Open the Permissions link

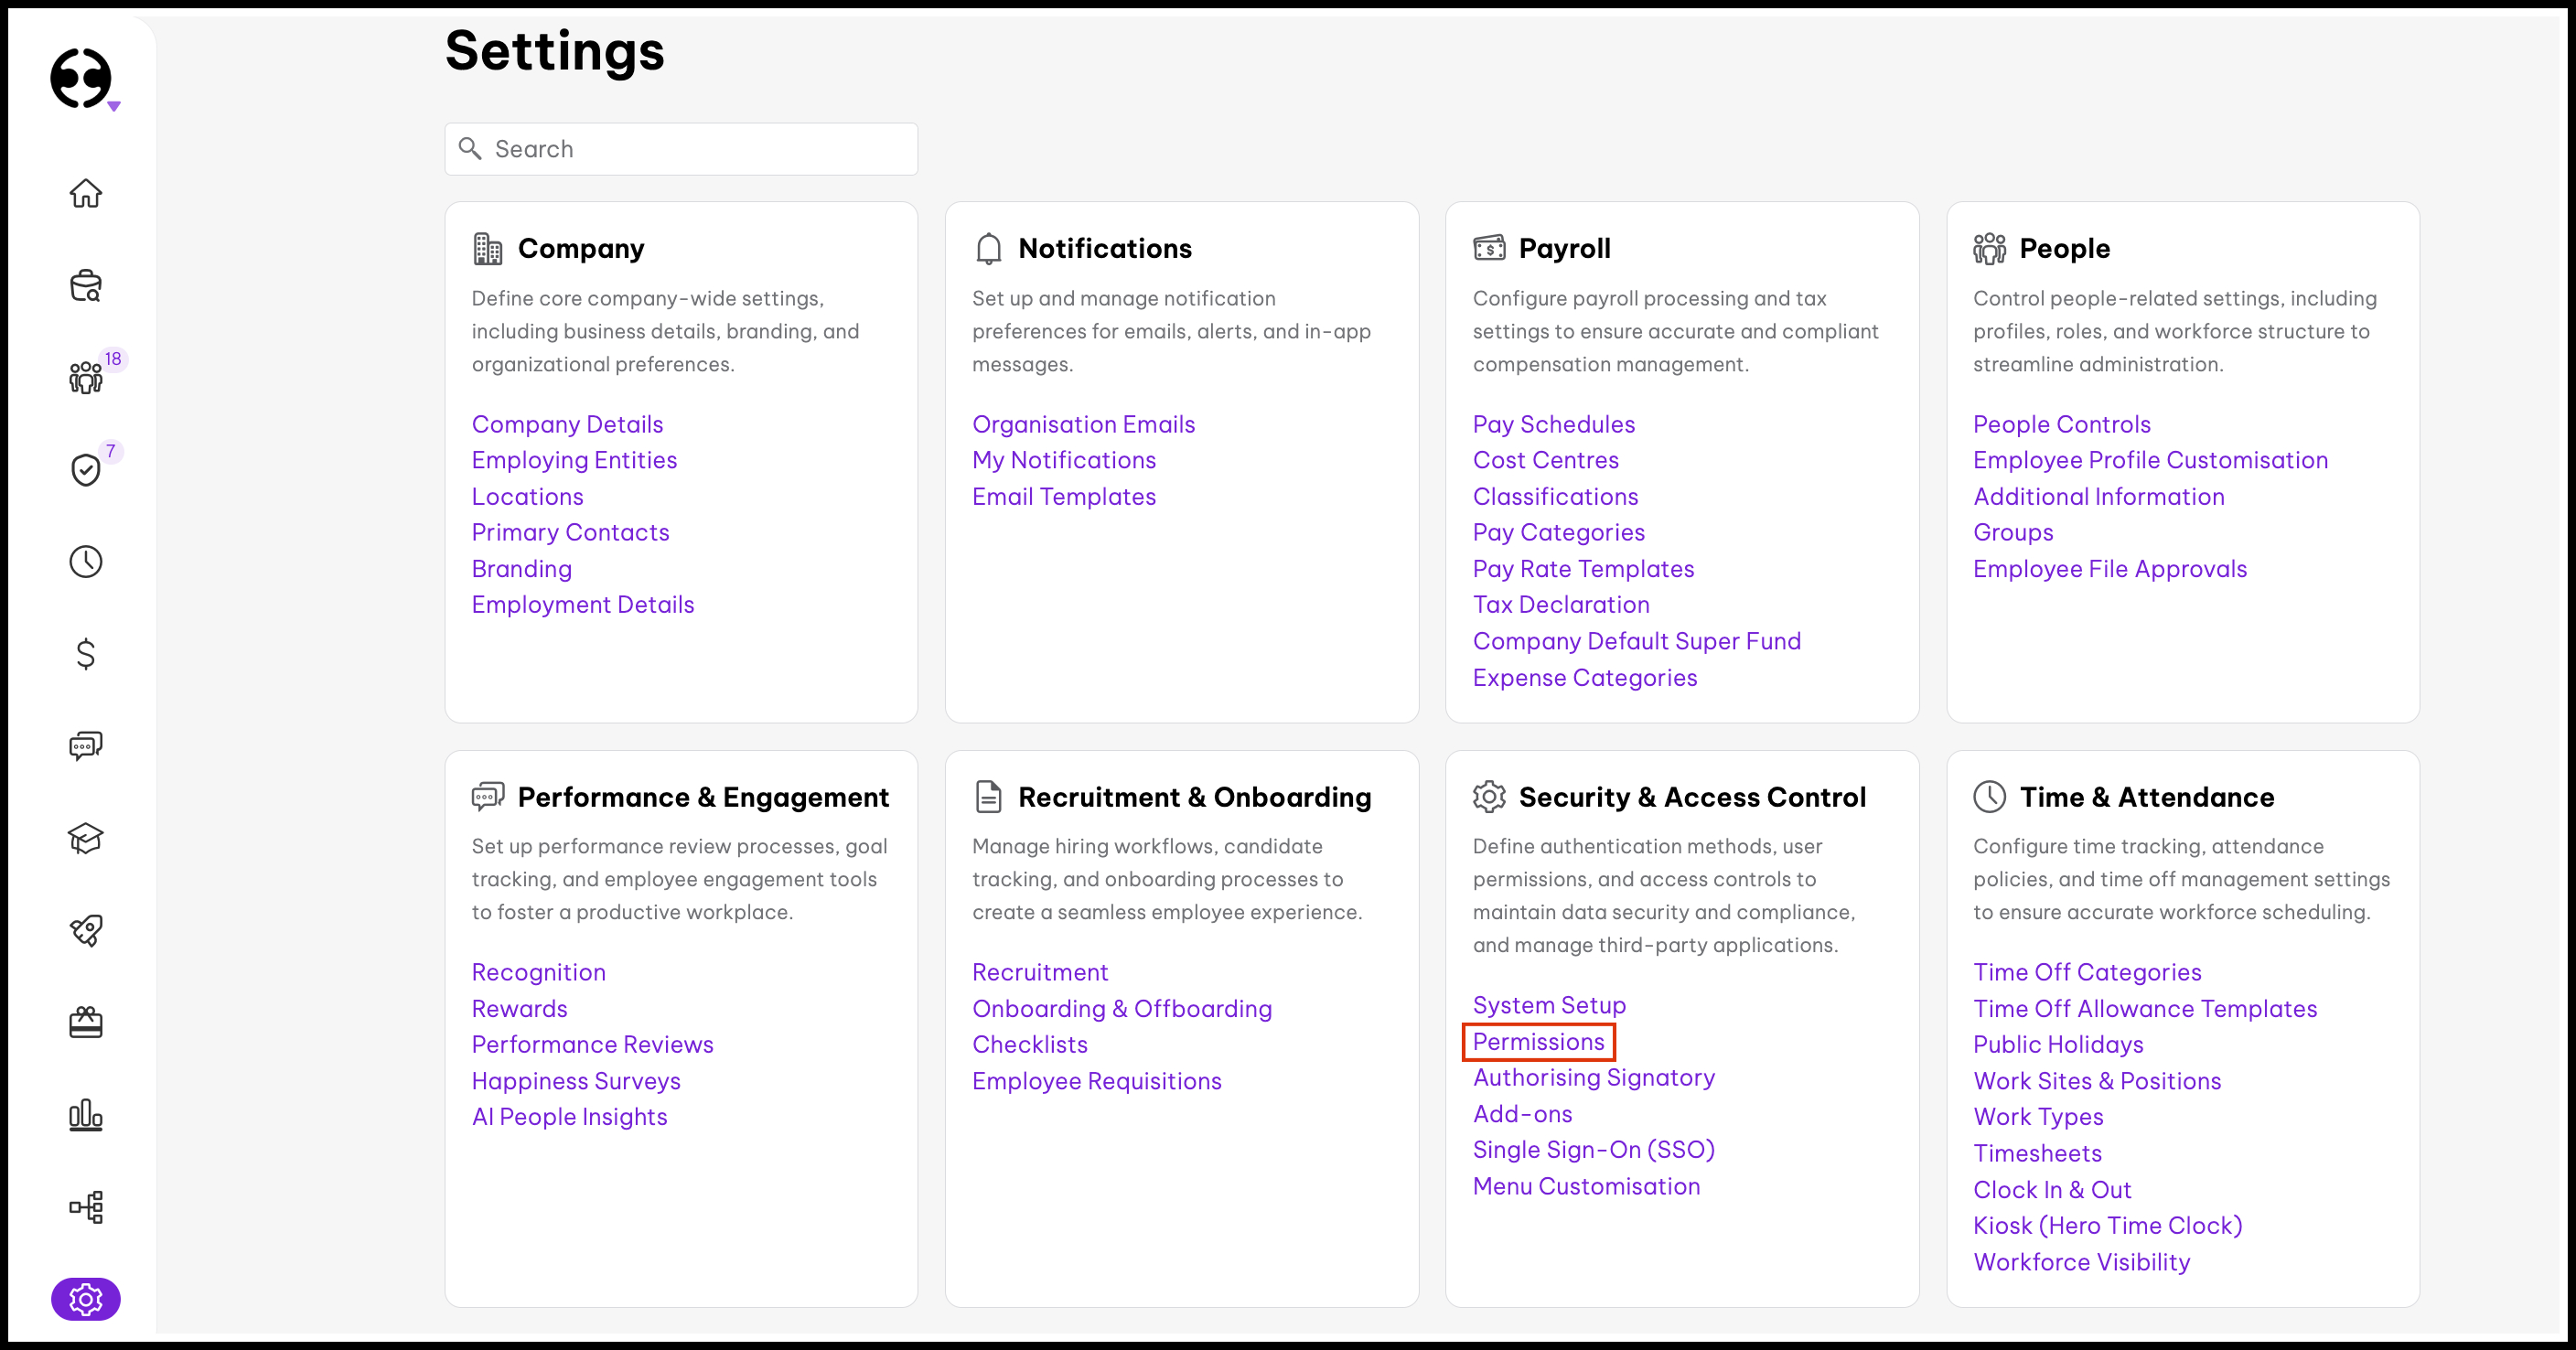tap(1538, 1042)
